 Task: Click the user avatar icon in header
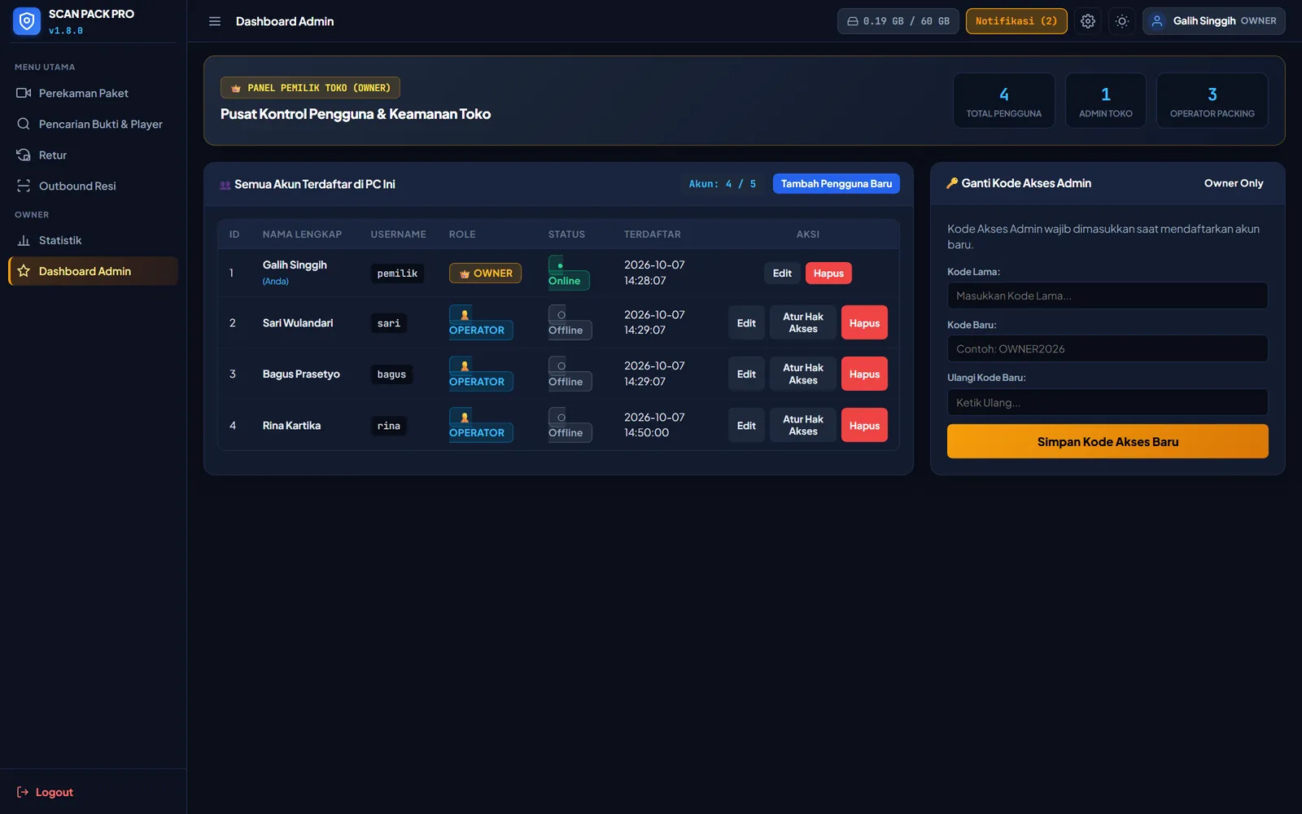1157,21
